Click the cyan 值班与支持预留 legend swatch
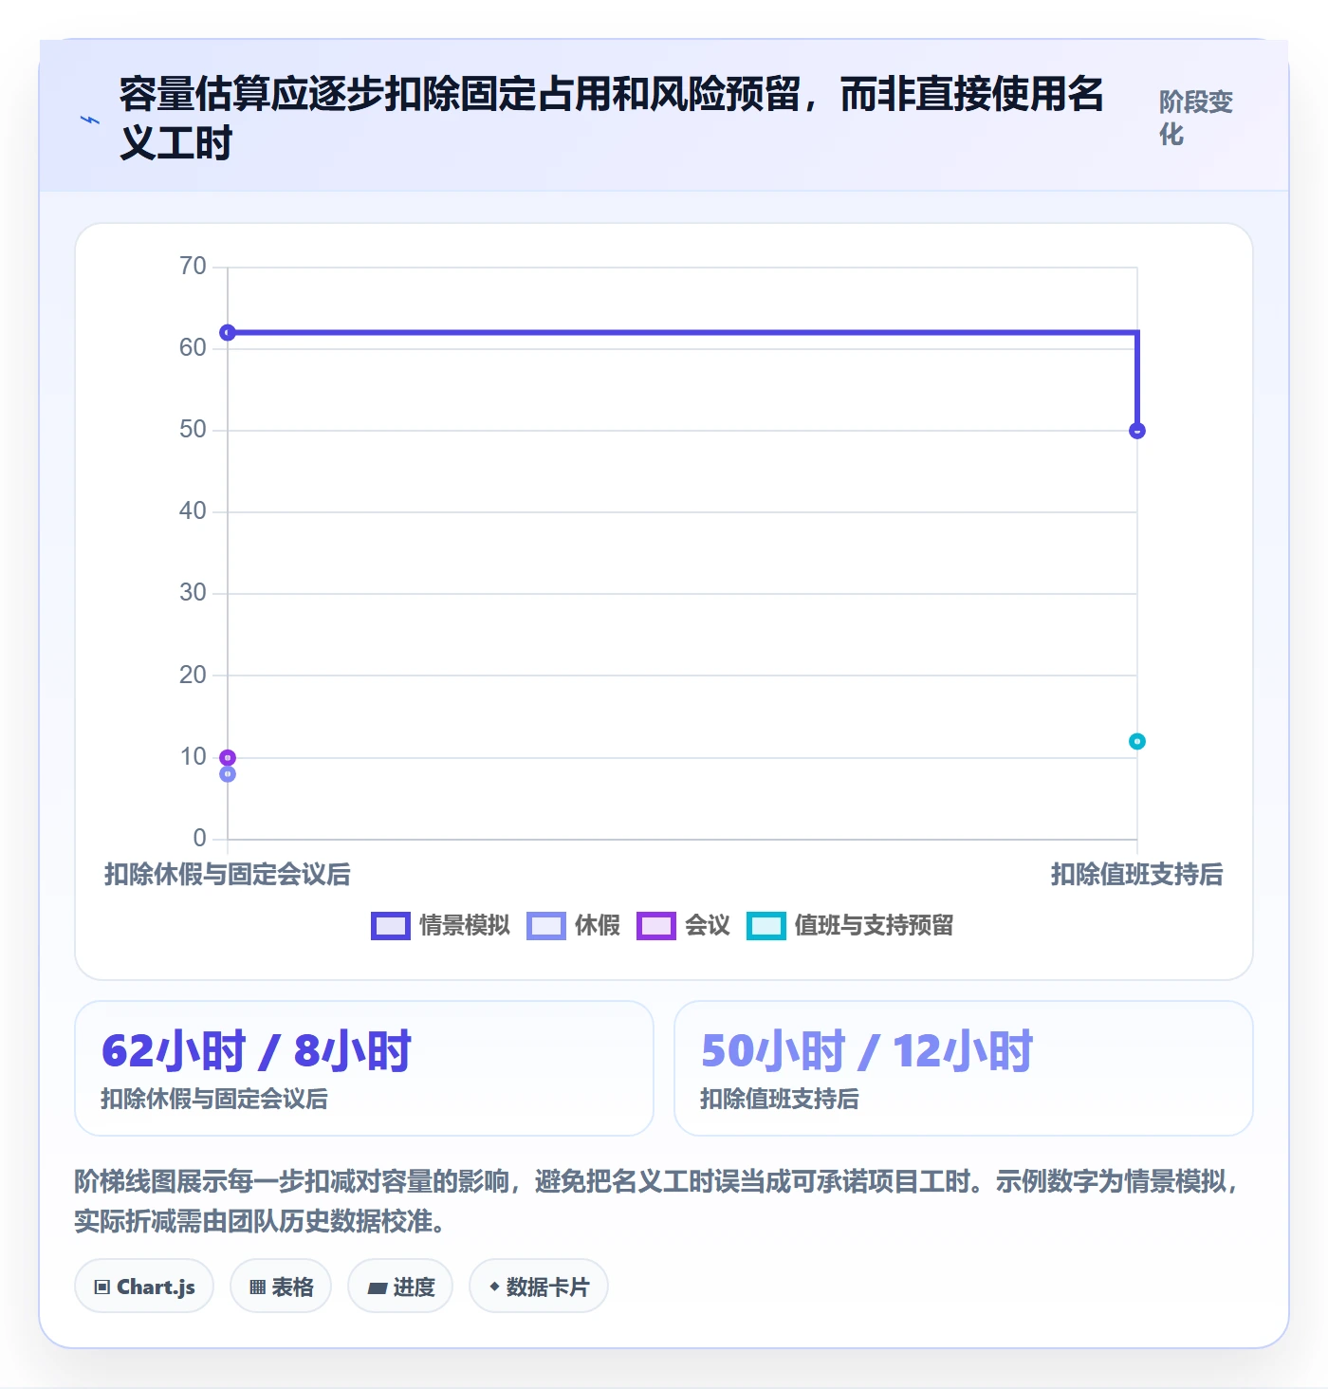 765,926
